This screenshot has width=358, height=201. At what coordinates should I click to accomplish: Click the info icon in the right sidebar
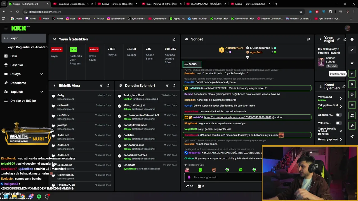click(x=352, y=39)
